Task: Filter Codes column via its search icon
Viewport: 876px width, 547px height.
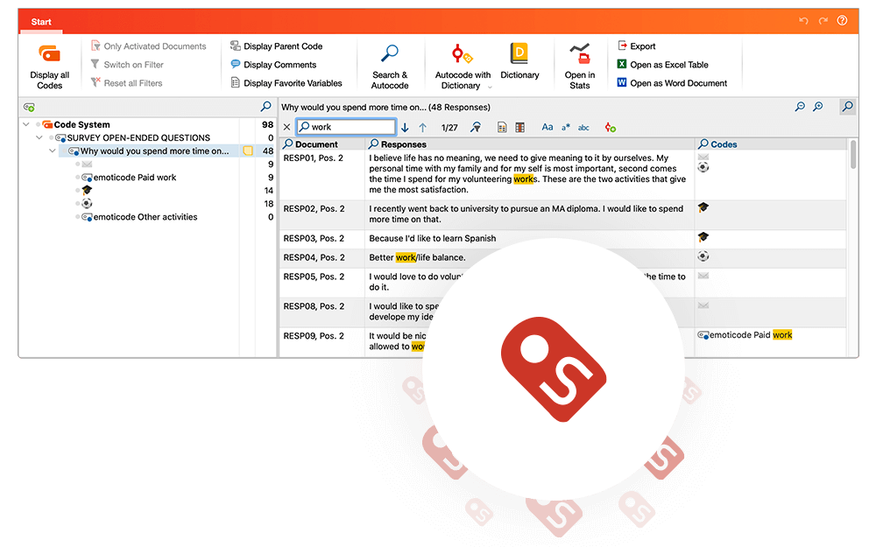Action: [703, 144]
